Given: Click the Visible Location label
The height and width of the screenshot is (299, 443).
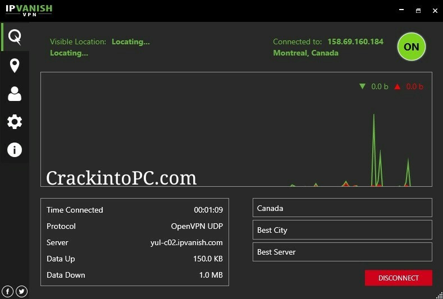Looking at the screenshot, I should click(x=78, y=42).
